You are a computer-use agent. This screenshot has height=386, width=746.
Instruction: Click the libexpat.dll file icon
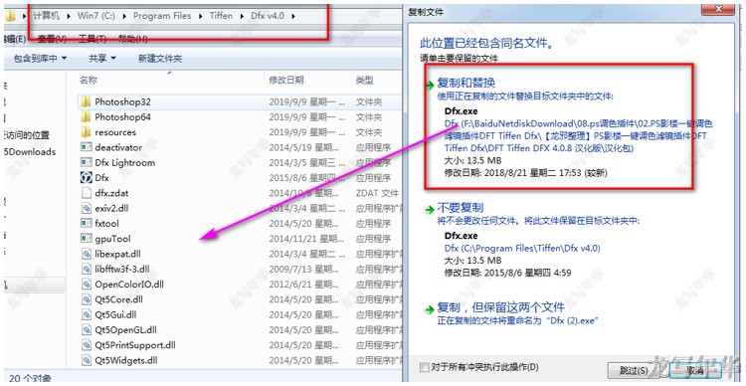pos(86,254)
